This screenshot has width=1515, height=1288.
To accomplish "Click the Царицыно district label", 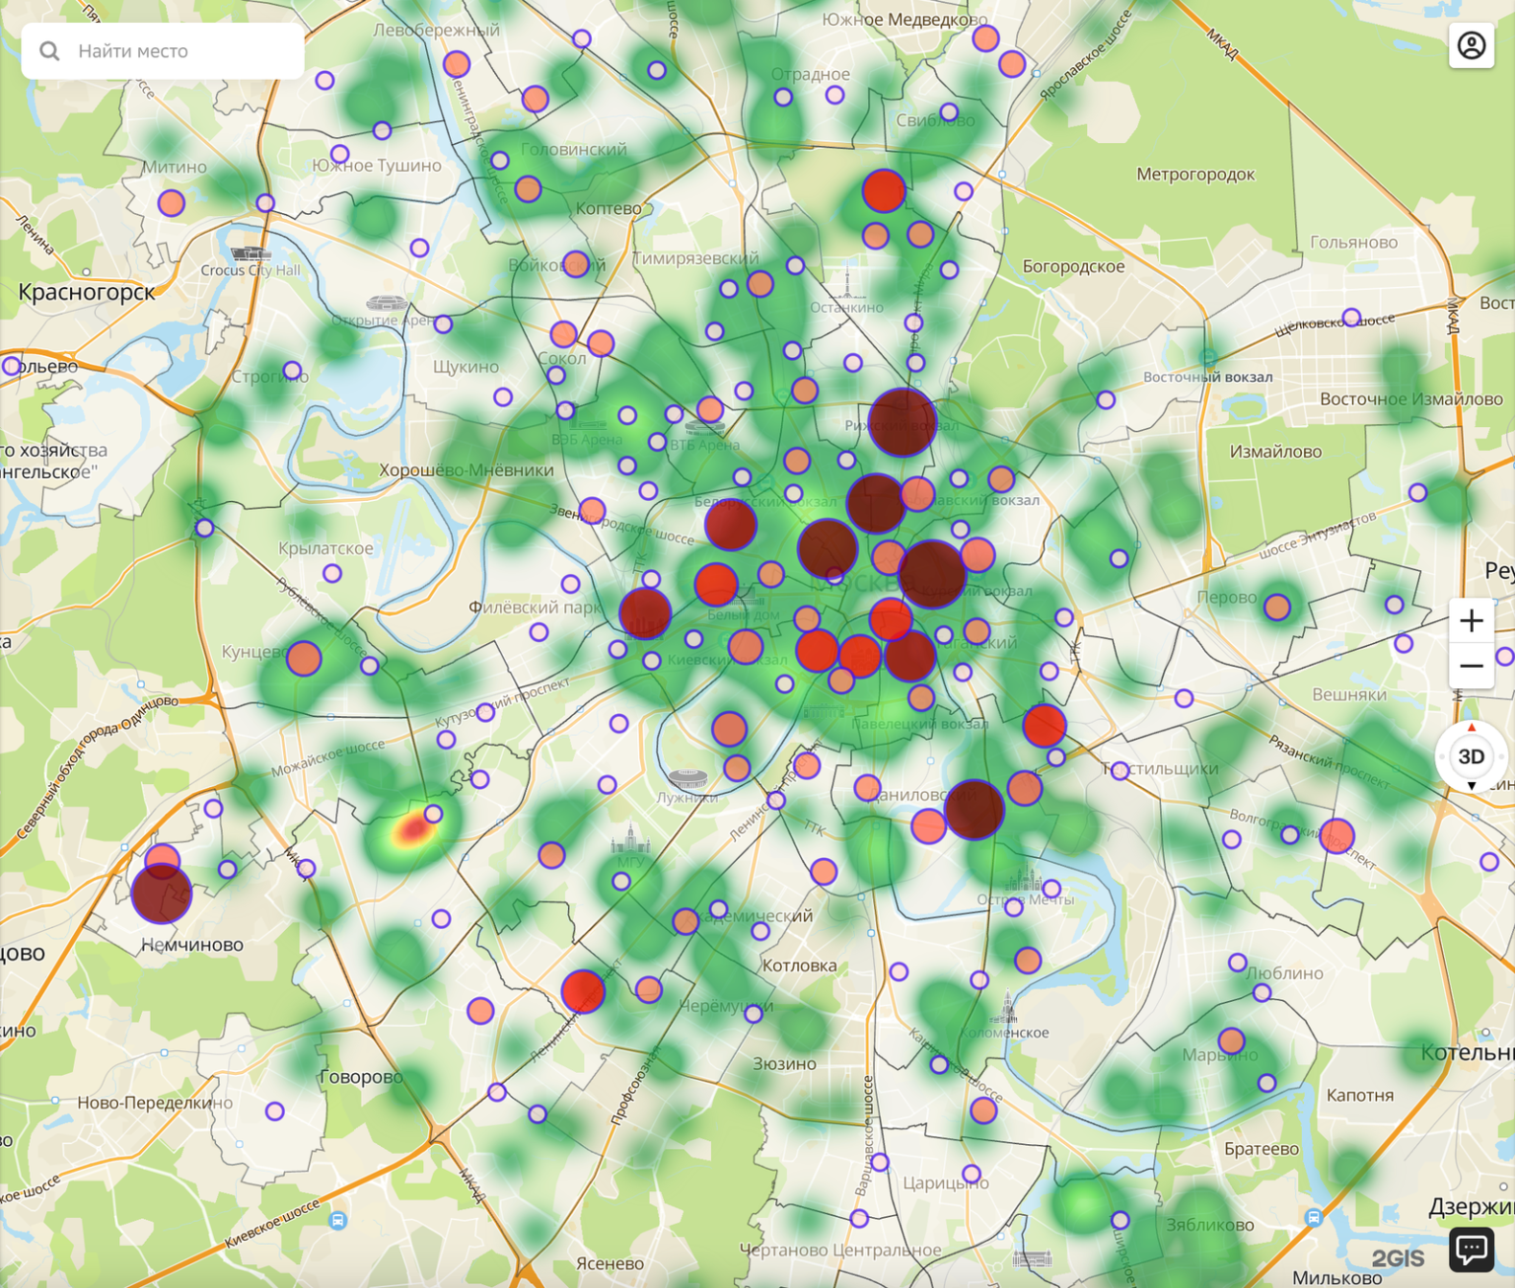I will point(946,1182).
